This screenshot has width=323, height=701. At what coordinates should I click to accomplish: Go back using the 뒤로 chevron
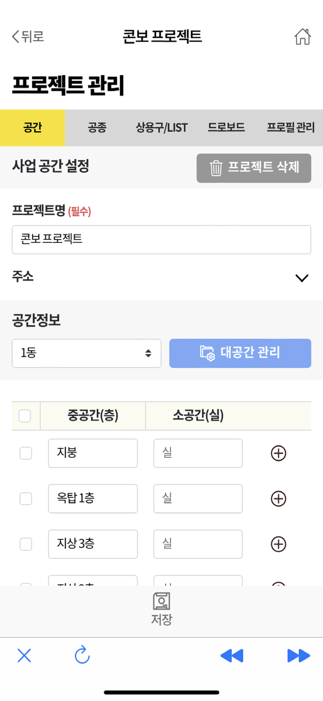click(x=28, y=36)
